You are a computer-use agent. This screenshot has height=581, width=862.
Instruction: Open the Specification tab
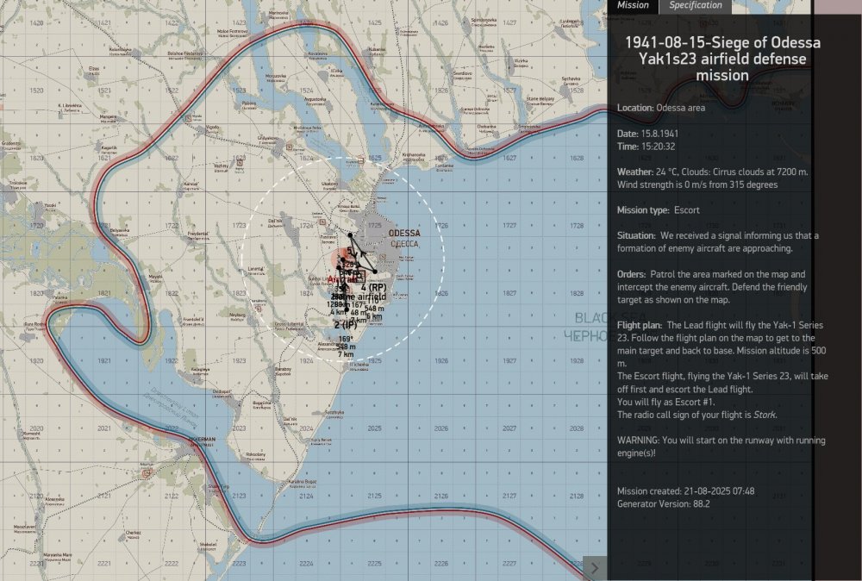(x=696, y=6)
